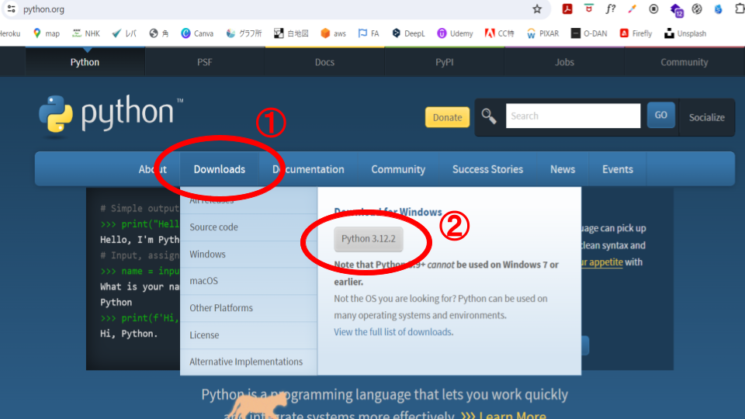Image resolution: width=745 pixels, height=419 pixels.
Task: Open the NHK bookmark
Action: (x=86, y=33)
